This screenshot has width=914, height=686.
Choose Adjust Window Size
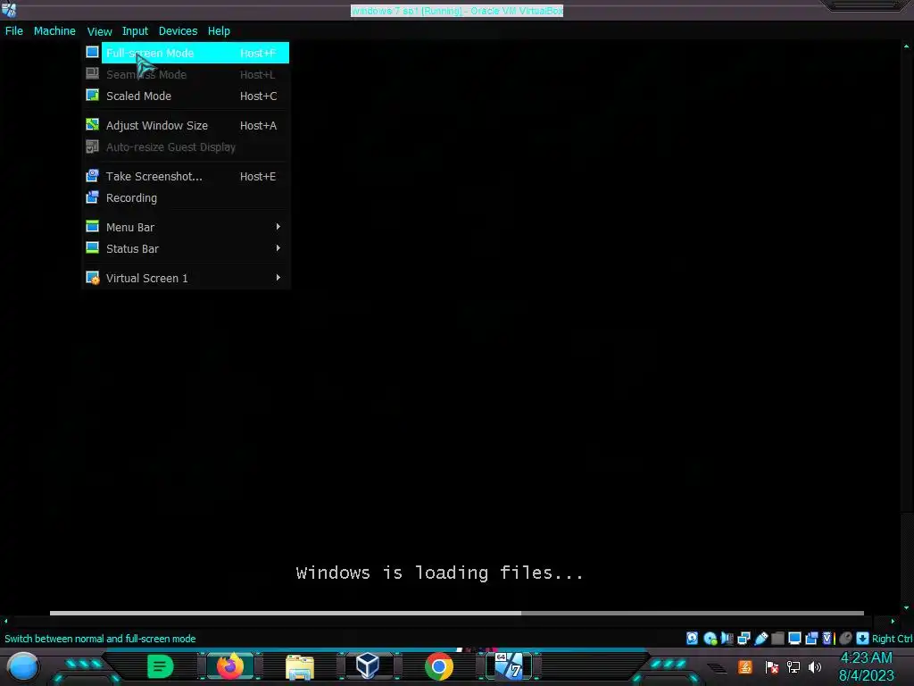[x=187, y=125]
